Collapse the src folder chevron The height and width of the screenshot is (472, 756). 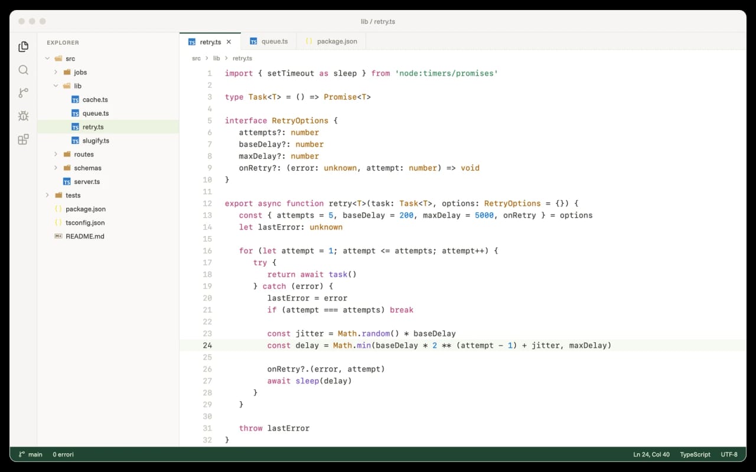(47, 58)
